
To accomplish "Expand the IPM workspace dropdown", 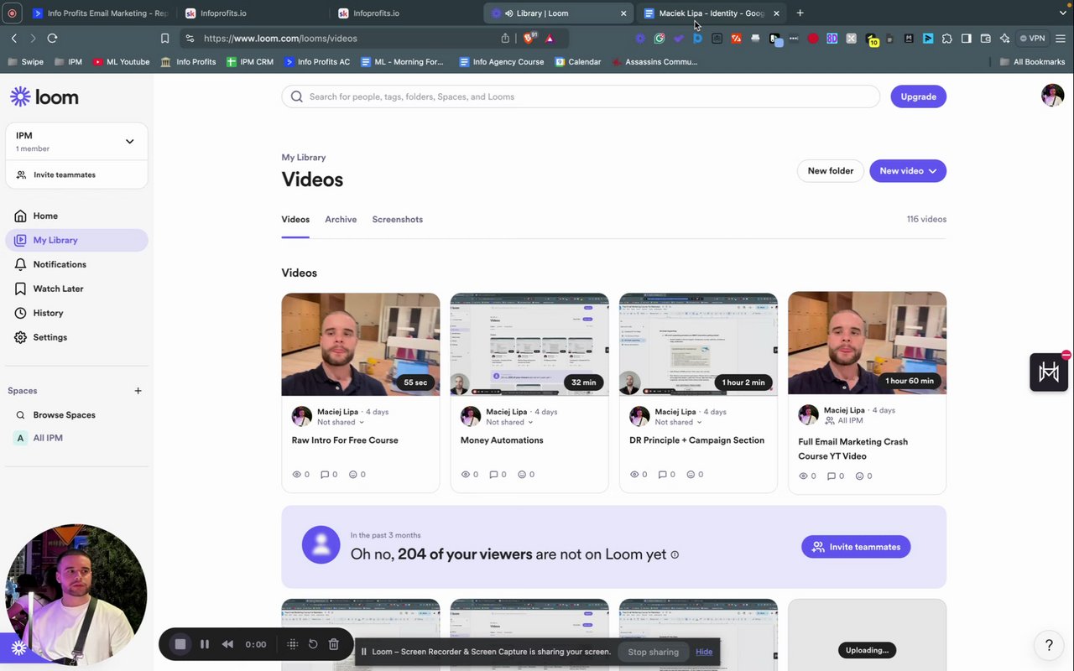I will click(129, 142).
